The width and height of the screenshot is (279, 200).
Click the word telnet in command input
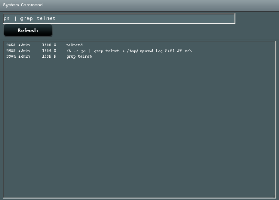coord(46,18)
